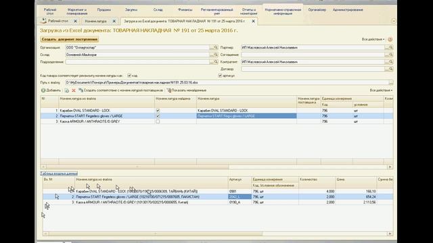The width and height of the screenshot is (433, 243).
Task: Close the Загрузка из Excel tab
Action: point(253,21)
